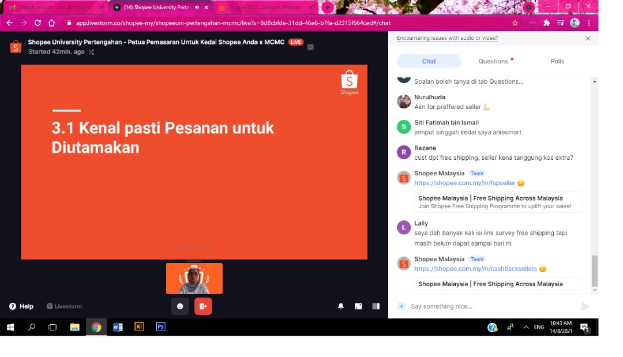Open the browser home page
This screenshot has height=357, width=623.
52,22
